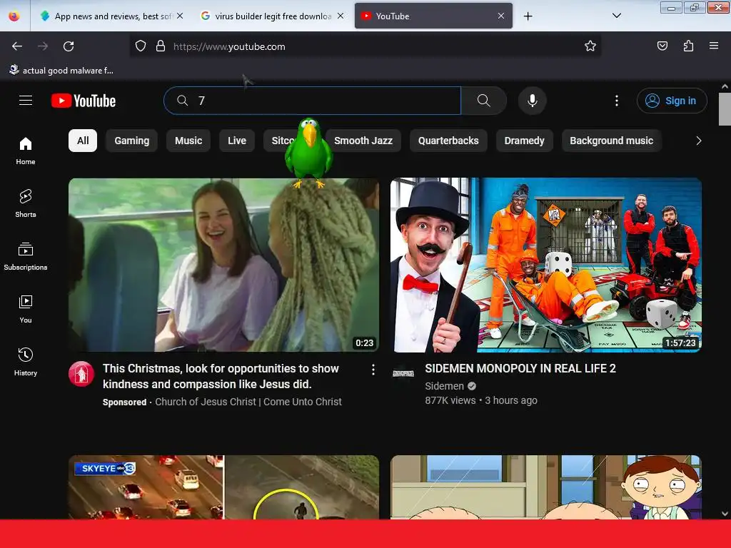Select the YouTube browser tab
Viewport: 731px width, 548px height.
pos(433,16)
